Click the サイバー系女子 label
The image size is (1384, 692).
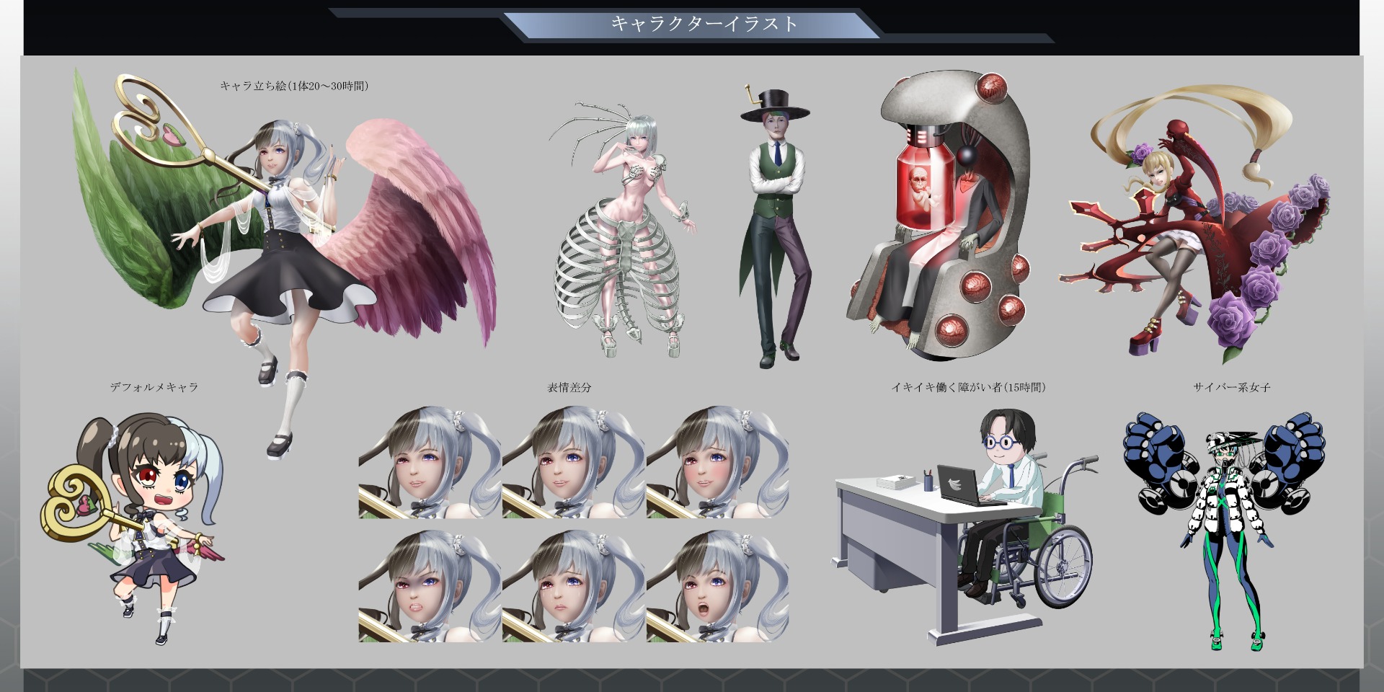click(1231, 387)
